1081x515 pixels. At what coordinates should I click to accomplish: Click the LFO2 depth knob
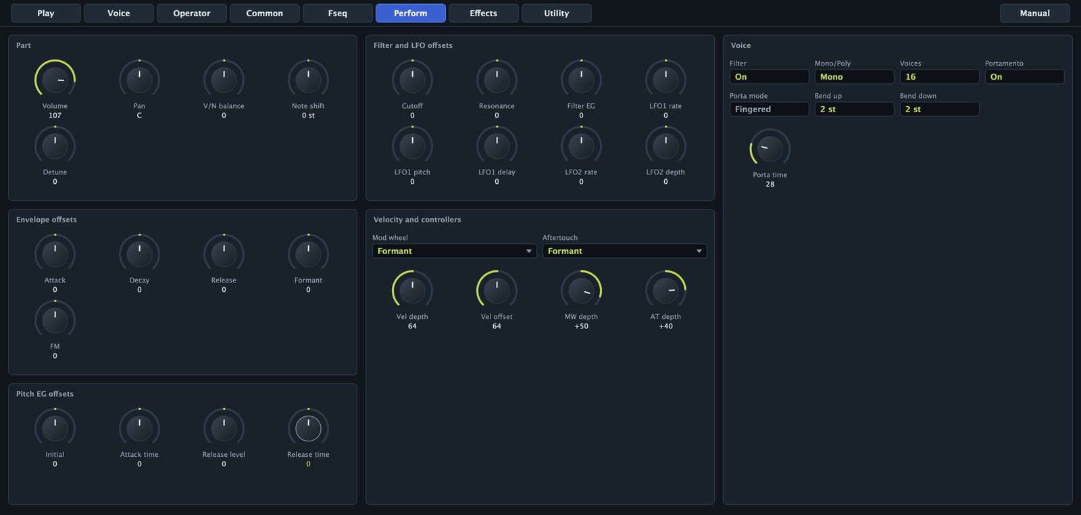point(665,146)
